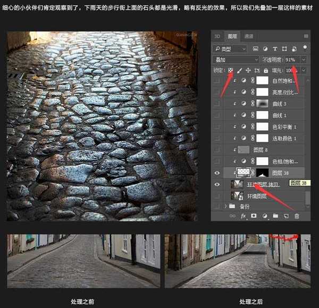Viewport: 319px width, 308px height.
Task: Click the lock transparent pixels icon
Action: click(231, 70)
